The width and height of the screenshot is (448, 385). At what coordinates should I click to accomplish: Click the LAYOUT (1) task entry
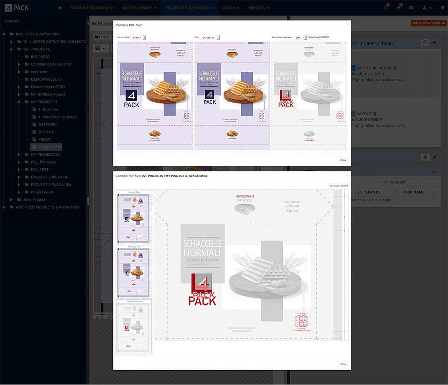pyautogui.click(x=366, y=114)
